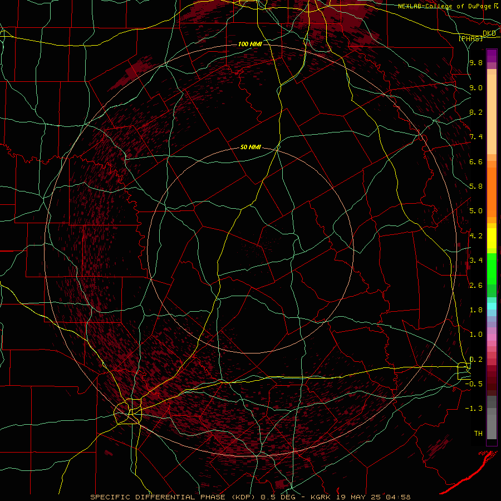Click the 0.5 DEG elevation text
This screenshot has width=501, height=501.
278,497
